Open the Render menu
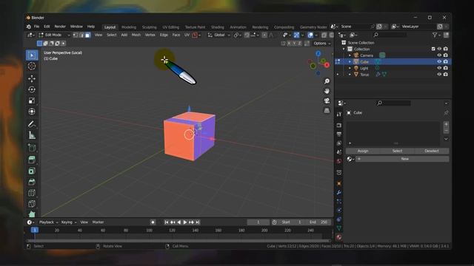Viewport: 474px width, 266px height. (60, 27)
